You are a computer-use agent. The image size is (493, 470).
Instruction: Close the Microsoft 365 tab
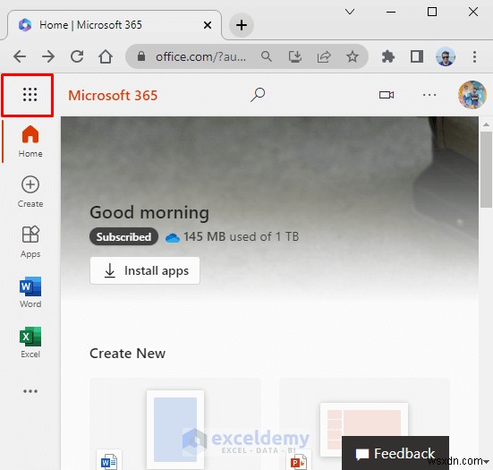click(x=208, y=25)
